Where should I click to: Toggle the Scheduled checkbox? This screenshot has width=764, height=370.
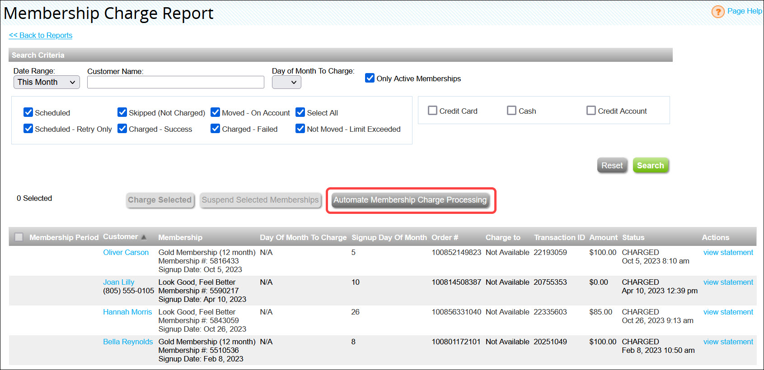(x=28, y=112)
